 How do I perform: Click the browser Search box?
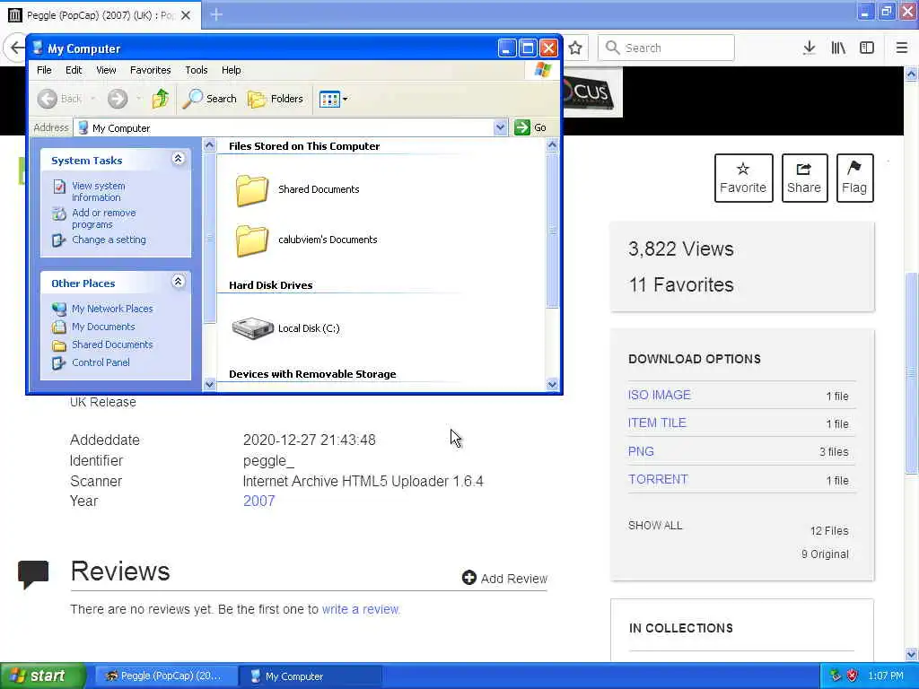(x=666, y=48)
